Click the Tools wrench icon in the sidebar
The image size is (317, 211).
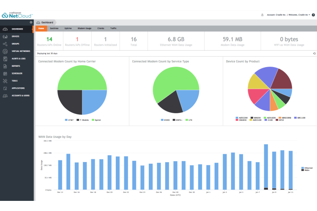click(x=5, y=81)
